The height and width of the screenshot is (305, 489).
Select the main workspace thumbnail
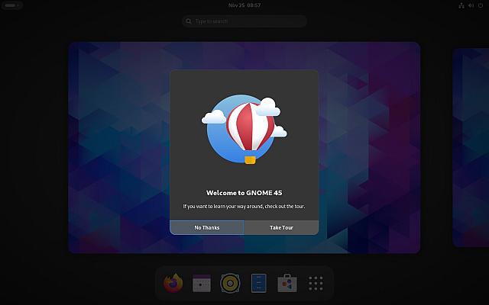click(244, 147)
